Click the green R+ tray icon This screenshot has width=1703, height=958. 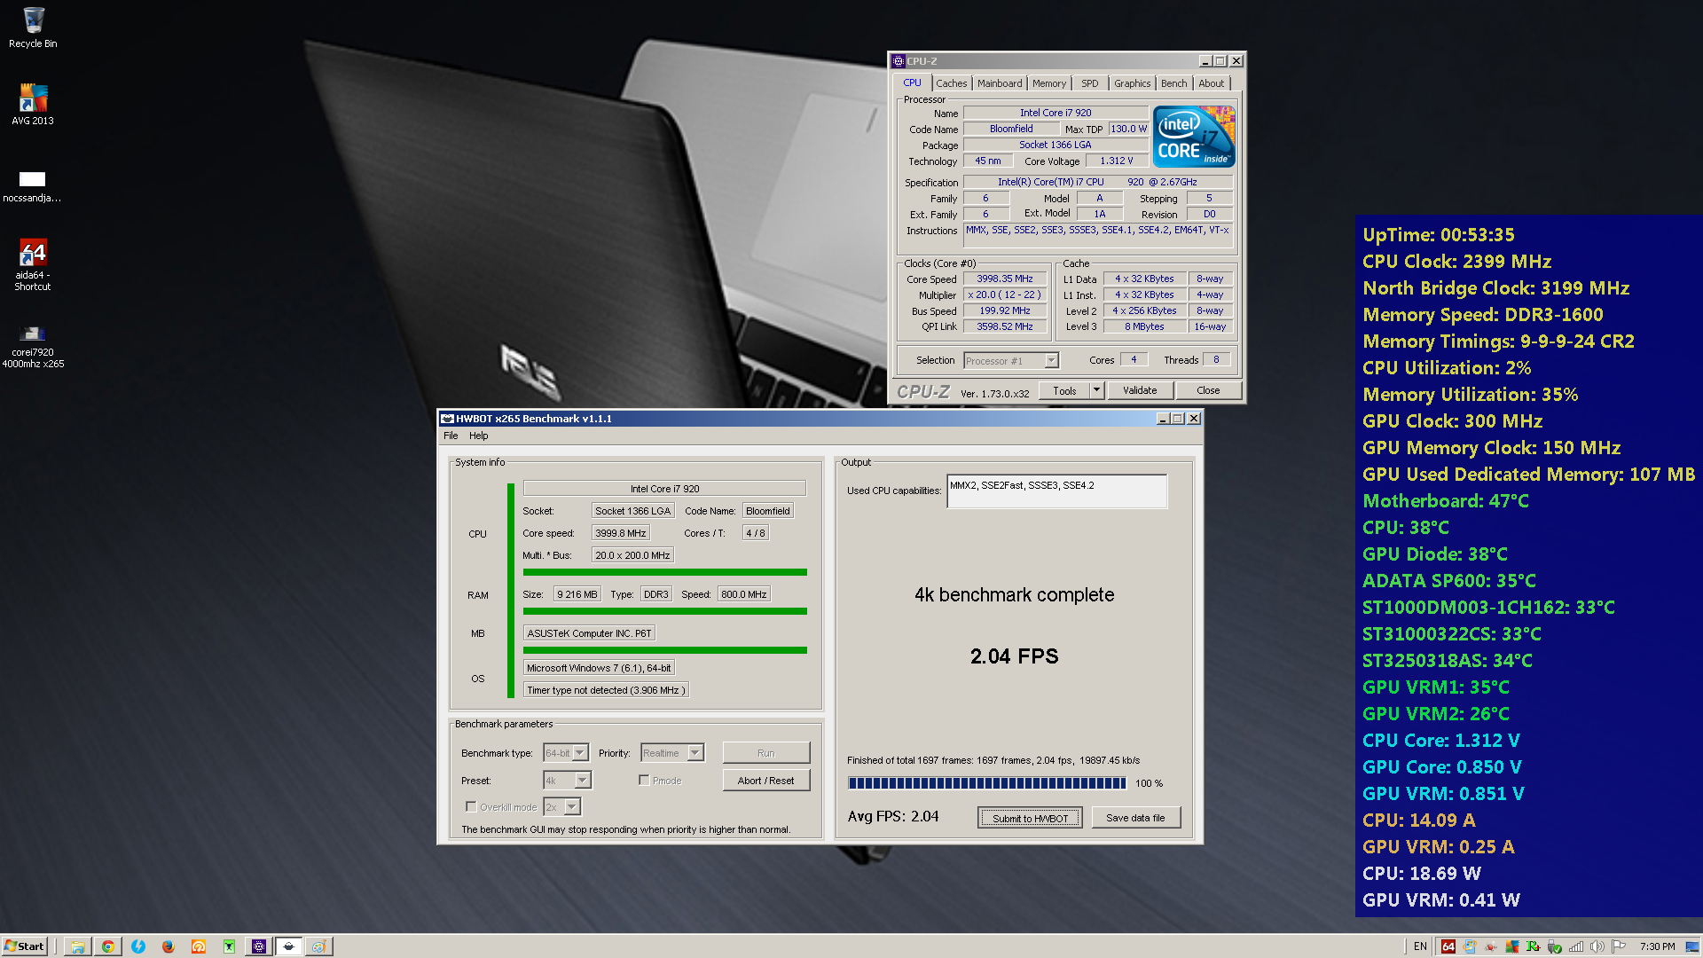coord(1534,946)
